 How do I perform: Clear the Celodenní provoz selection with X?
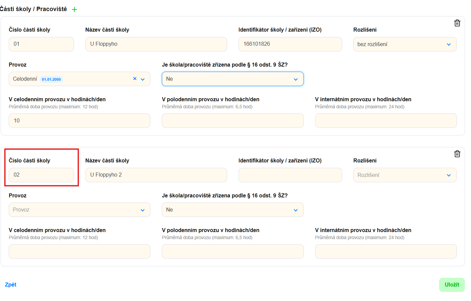(x=135, y=79)
